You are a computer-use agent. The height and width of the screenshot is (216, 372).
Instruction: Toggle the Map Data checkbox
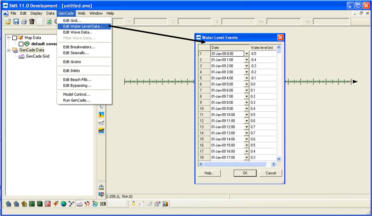coord(15,38)
